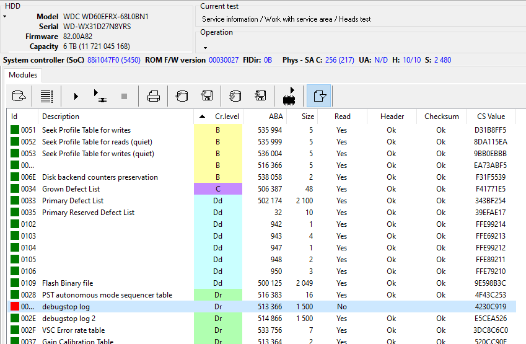Select the 'Primary Defect List' row
This screenshot has height=344, width=526.
point(261,200)
